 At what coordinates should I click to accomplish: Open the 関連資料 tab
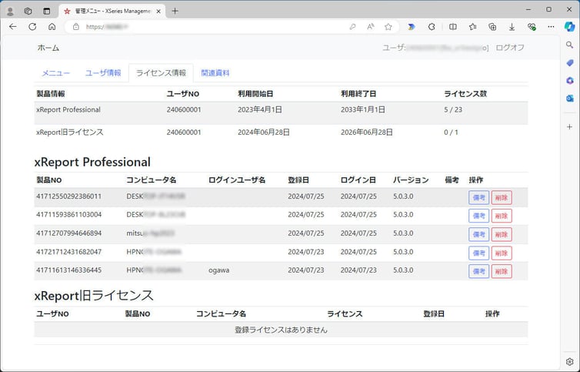[215, 73]
